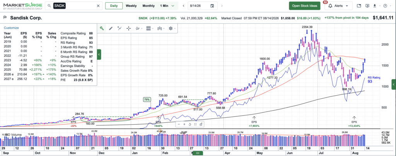
Task: Open Stock Ideas panel
Action: coord(305,6)
